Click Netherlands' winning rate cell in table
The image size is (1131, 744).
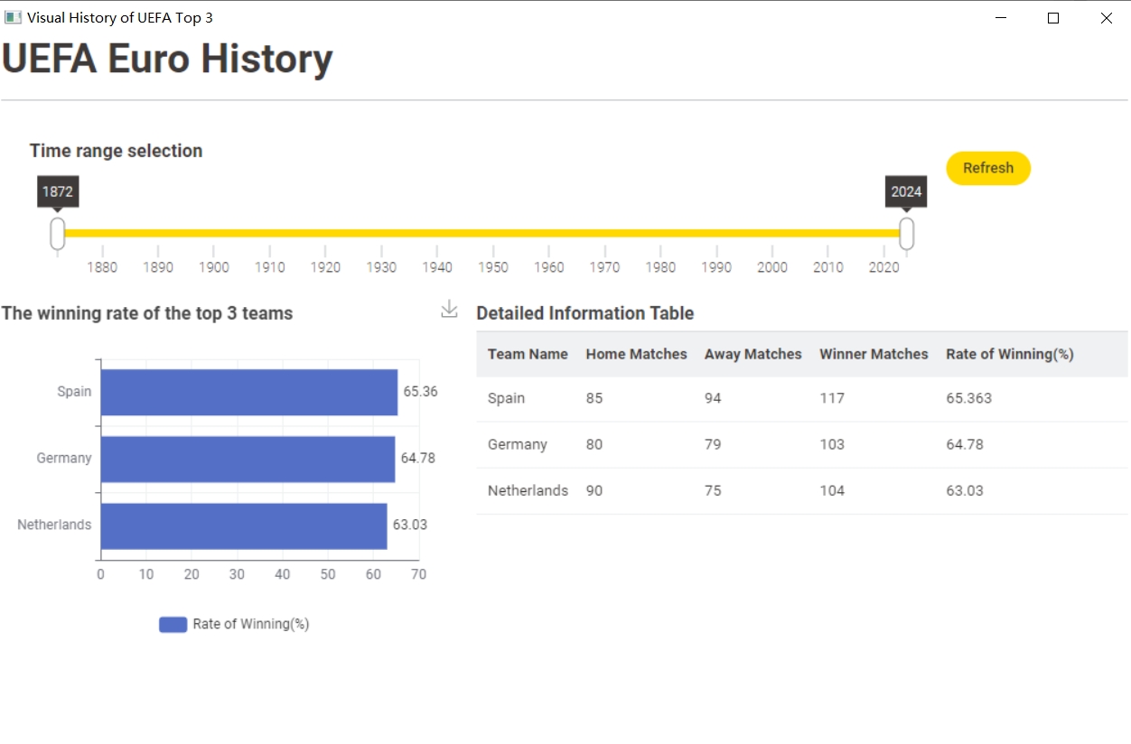[x=965, y=490]
